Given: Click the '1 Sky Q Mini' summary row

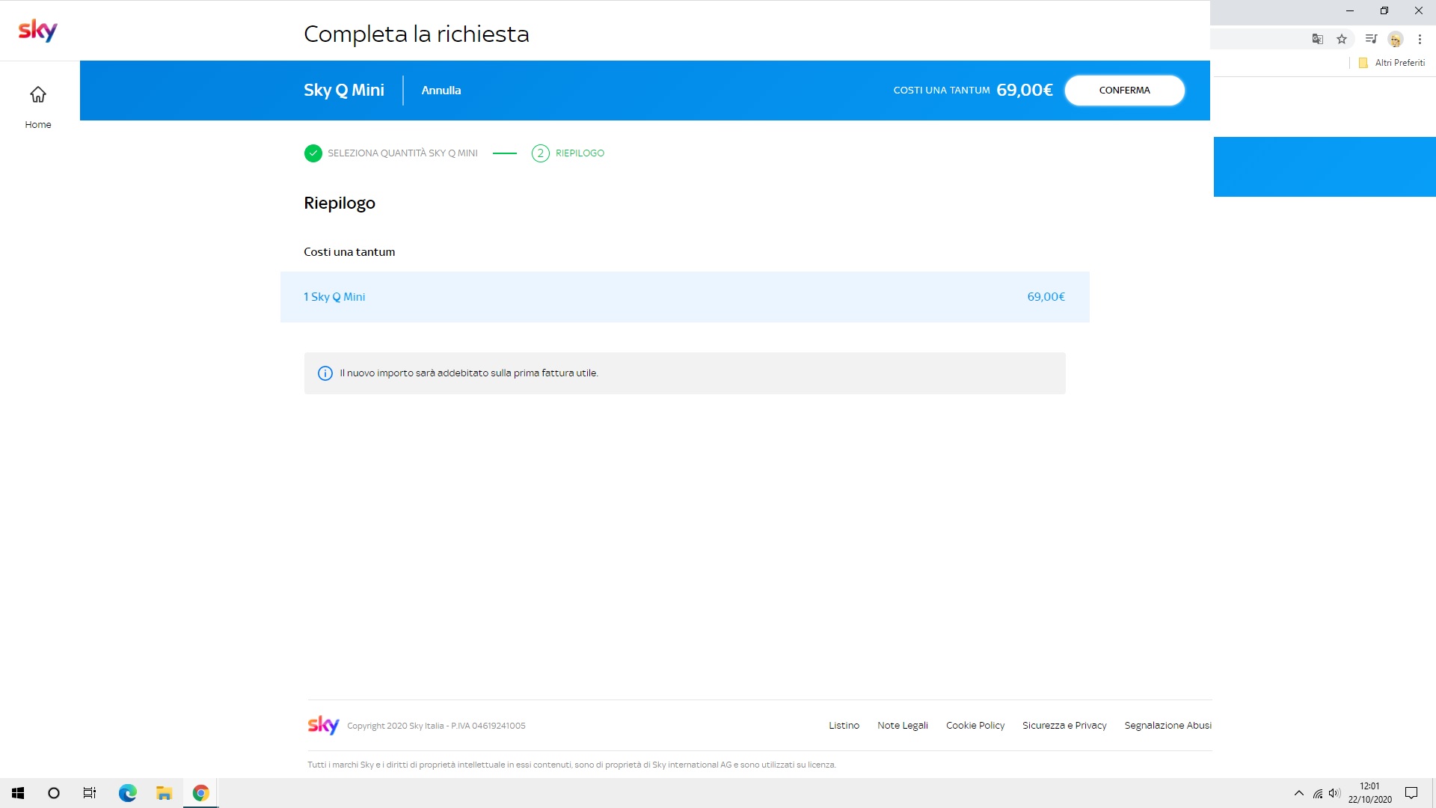Looking at the screenshot, I should tap(684, 297).
